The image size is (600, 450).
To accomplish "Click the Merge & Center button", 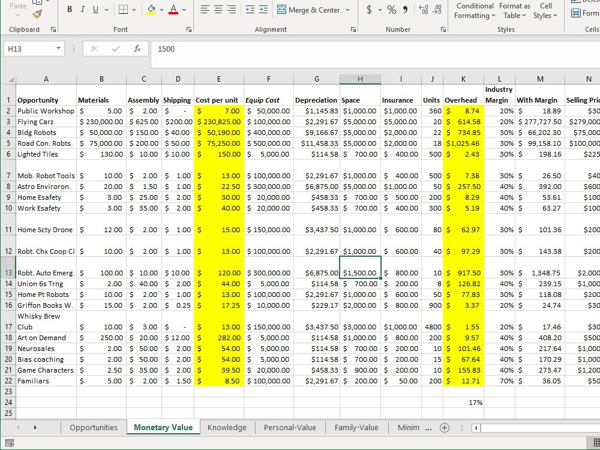I will [308, 10].
